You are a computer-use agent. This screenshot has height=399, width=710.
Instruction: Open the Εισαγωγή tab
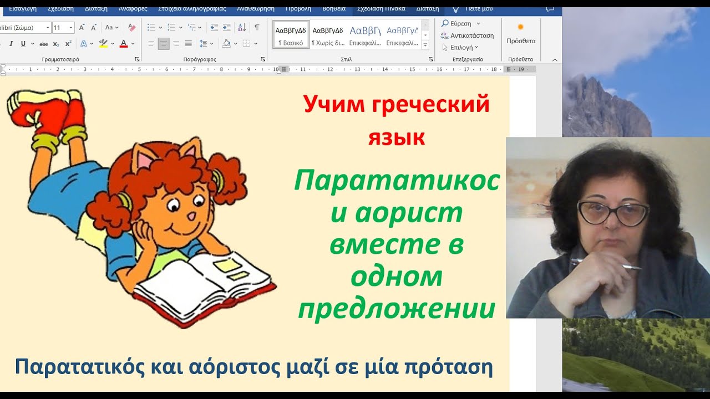[23, 9]
